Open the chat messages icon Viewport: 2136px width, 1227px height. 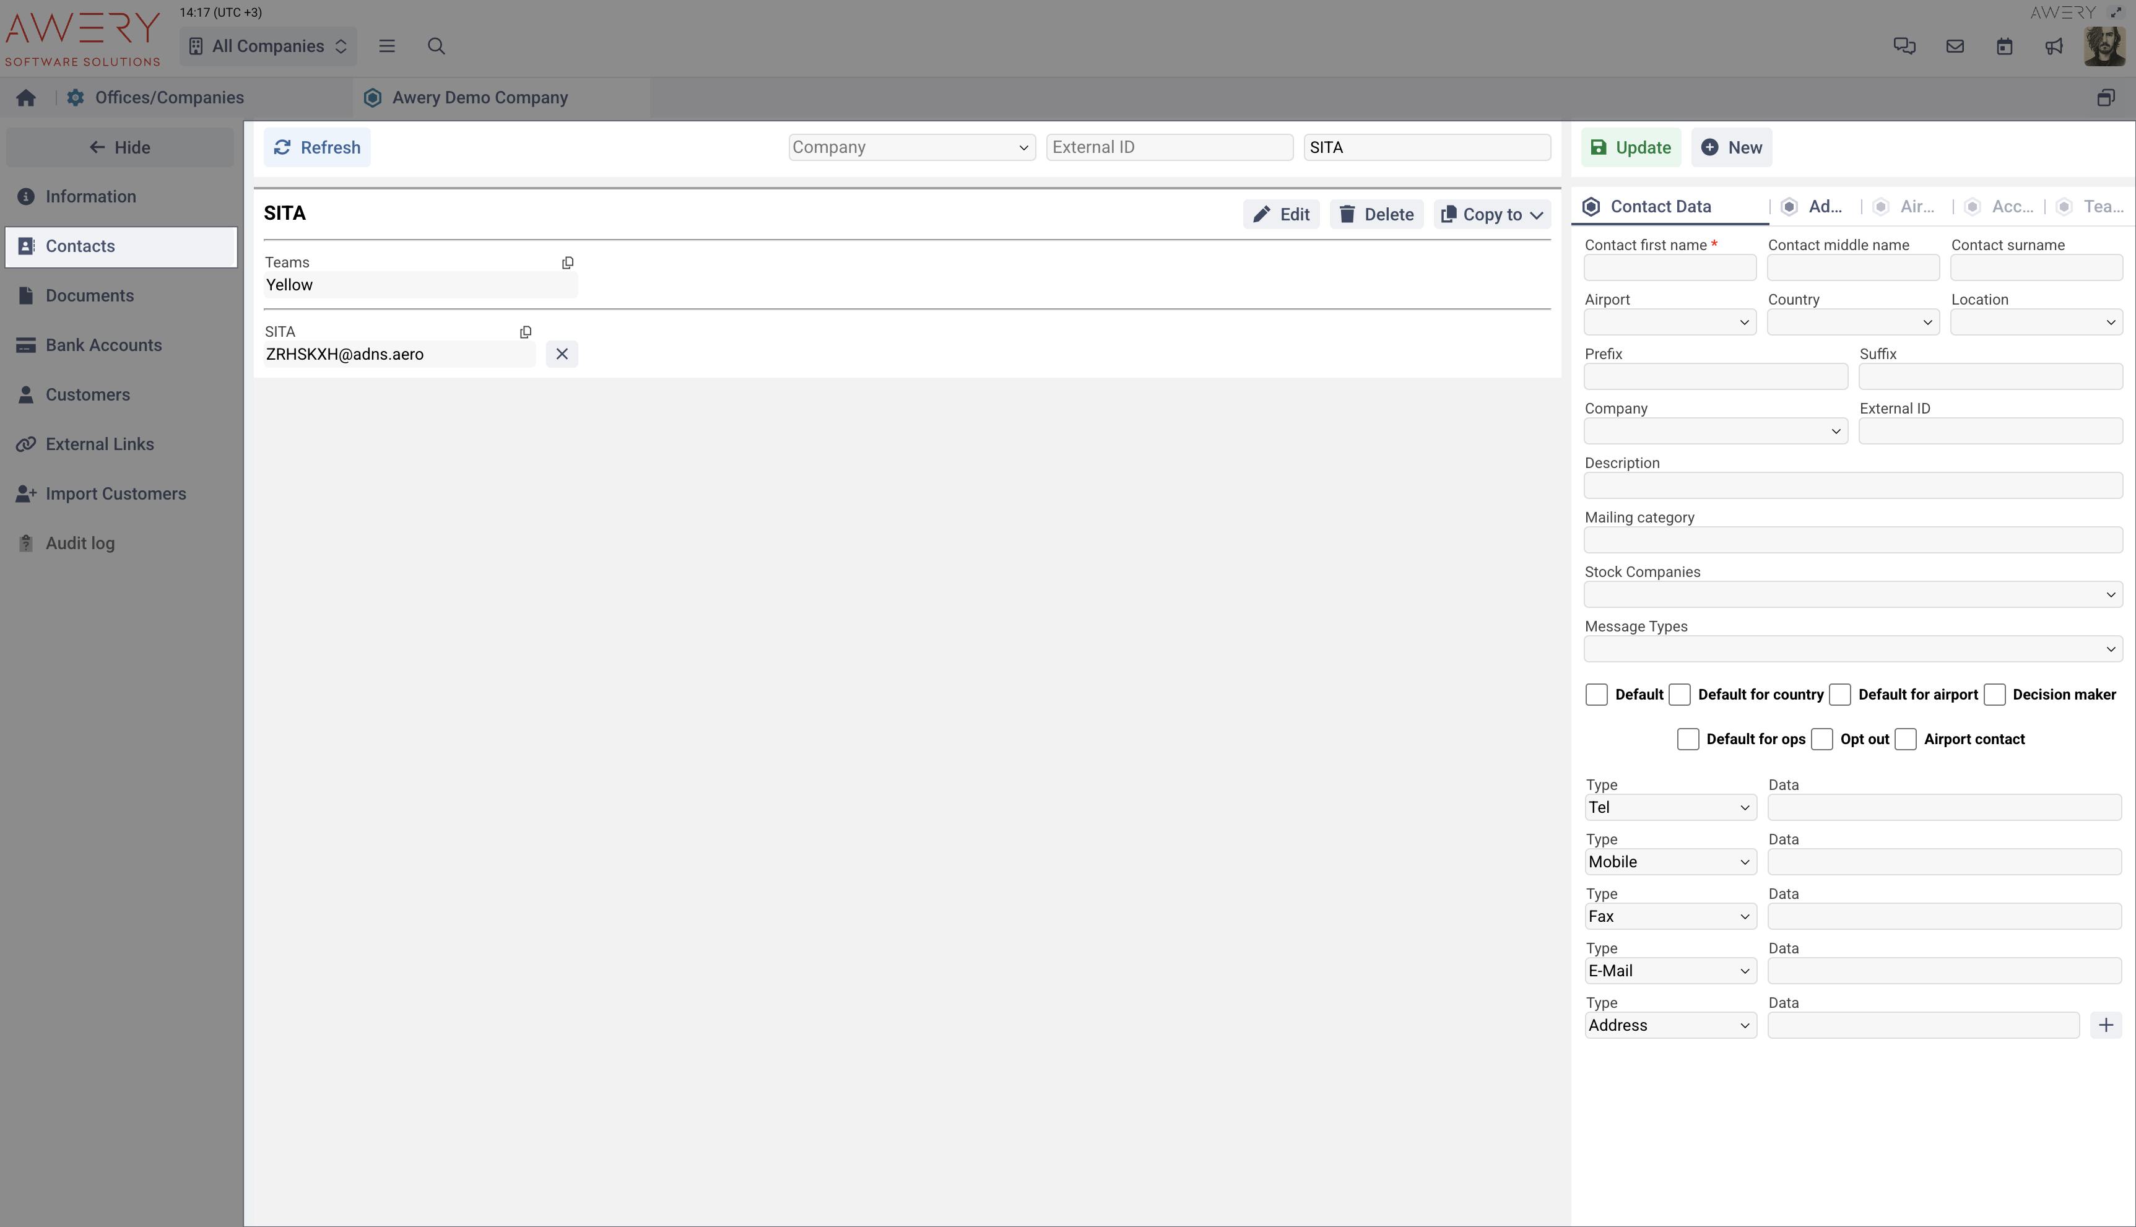(1904, 46)
